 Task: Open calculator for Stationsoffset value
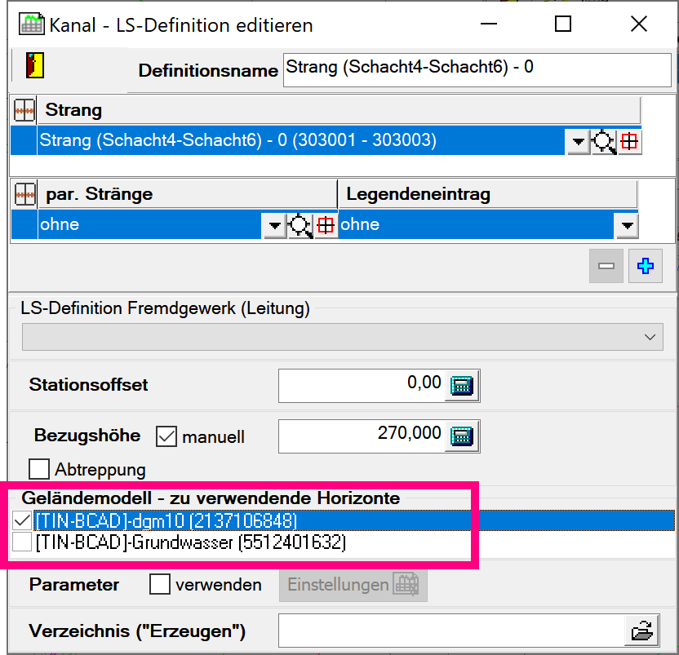tap(462, 386)
